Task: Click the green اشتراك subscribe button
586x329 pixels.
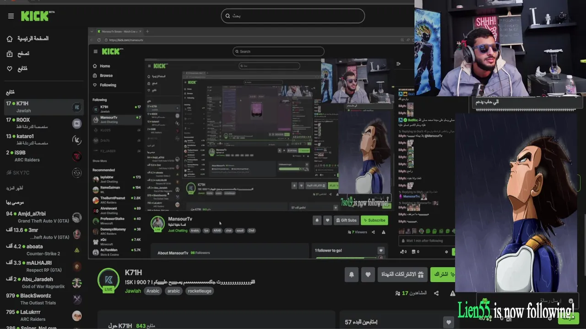Action: click(x=443, y=275)
